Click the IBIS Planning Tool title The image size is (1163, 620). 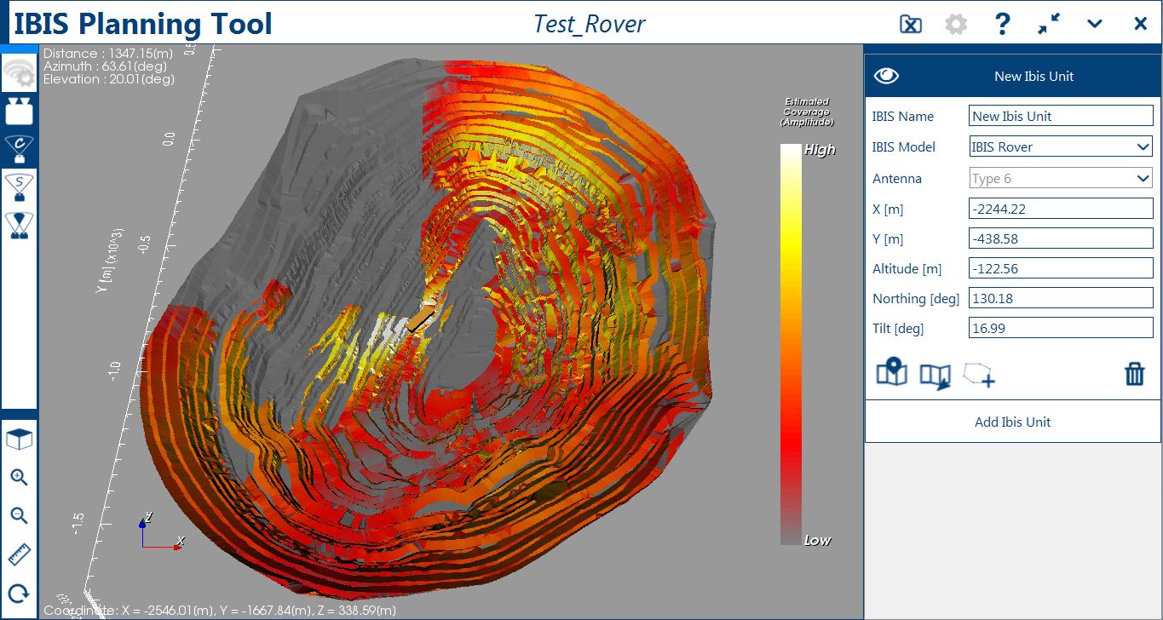[x=143, y=23]
